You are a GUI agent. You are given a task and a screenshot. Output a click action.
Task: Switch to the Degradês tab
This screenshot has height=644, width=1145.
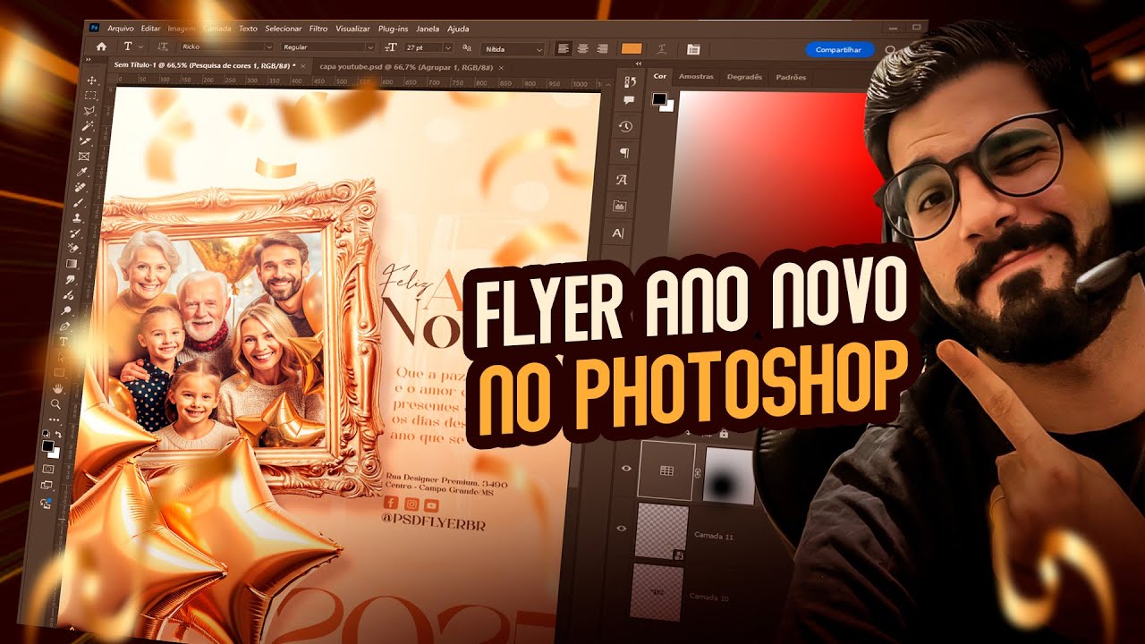tap(744, 77)
